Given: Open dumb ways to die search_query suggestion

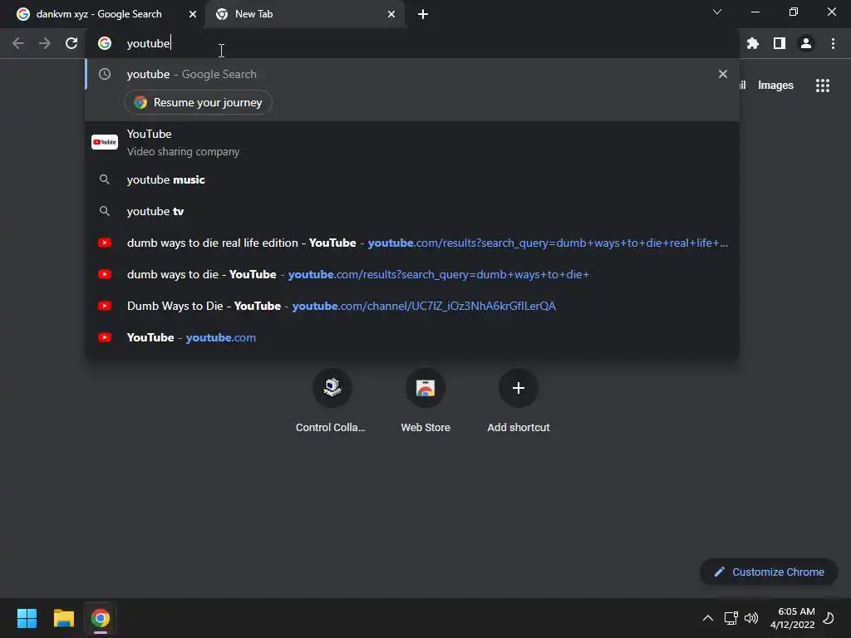Looking at the screenshot, I should click(x=412, y=274).
